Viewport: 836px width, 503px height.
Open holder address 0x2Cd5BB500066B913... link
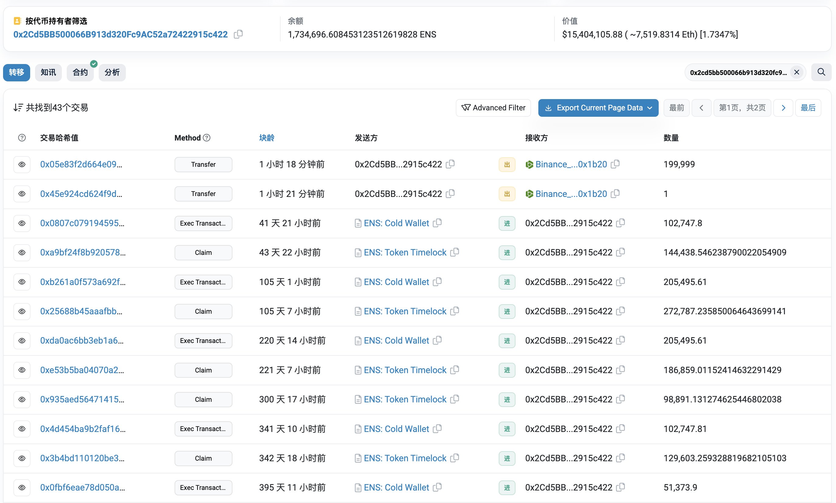click(x=121, y=34)
